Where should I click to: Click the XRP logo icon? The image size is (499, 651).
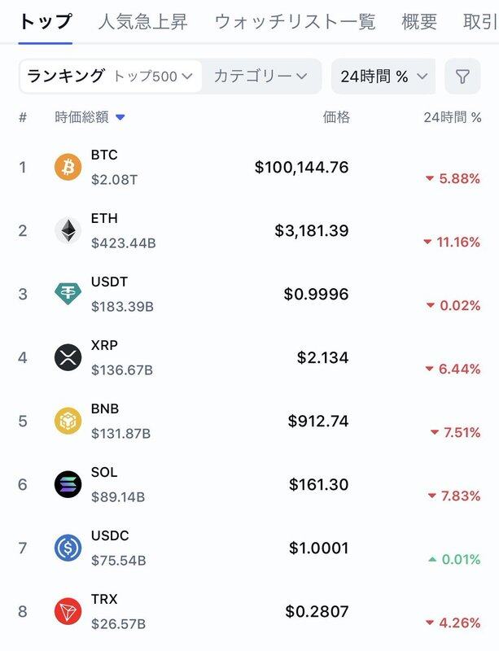68,357
